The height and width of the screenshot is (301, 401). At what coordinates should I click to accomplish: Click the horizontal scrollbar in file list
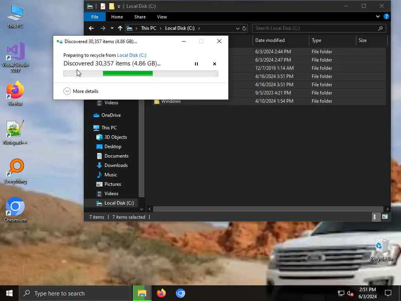click(x=268, y=209)
